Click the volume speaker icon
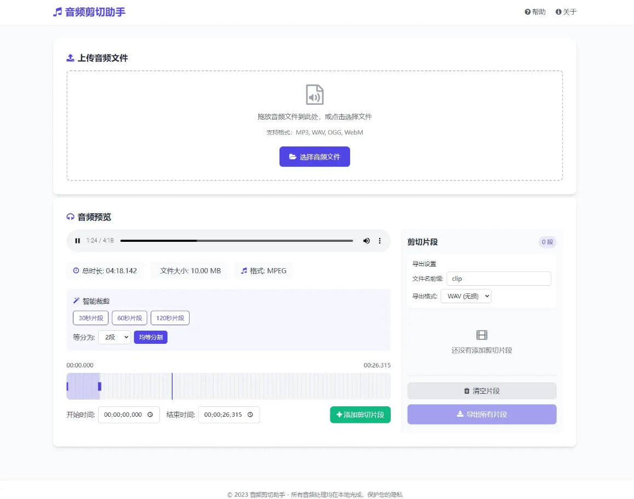The image size is (634, 499). click(366, 241)
